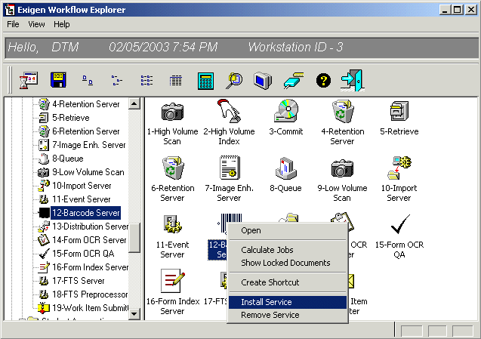Click the monitor toolbar icon
The height and width of the screenshot is (339, 481).
click(263, 81)
